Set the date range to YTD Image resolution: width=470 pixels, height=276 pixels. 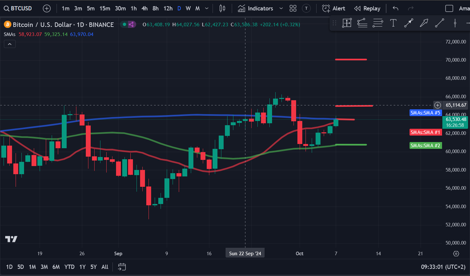tap(70, 267)
